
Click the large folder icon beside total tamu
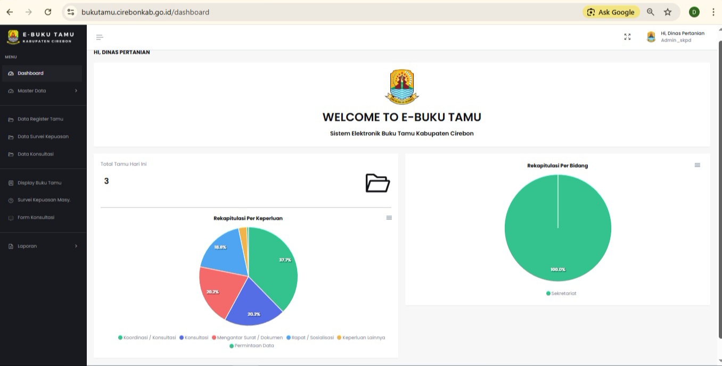click(378, 182)
